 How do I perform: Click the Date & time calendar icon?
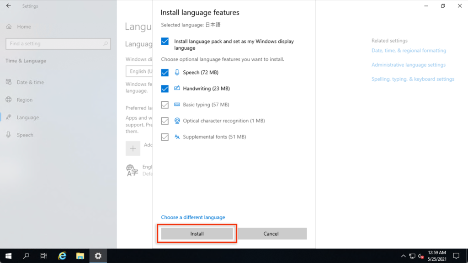[9, 82]
